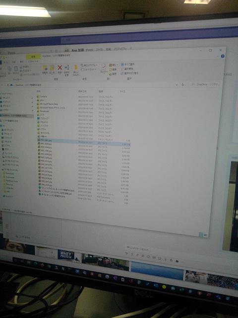Click the yellow round icon in the taskbar
Viewport: 238px width, 318px height.
click(x=164, y=287)
